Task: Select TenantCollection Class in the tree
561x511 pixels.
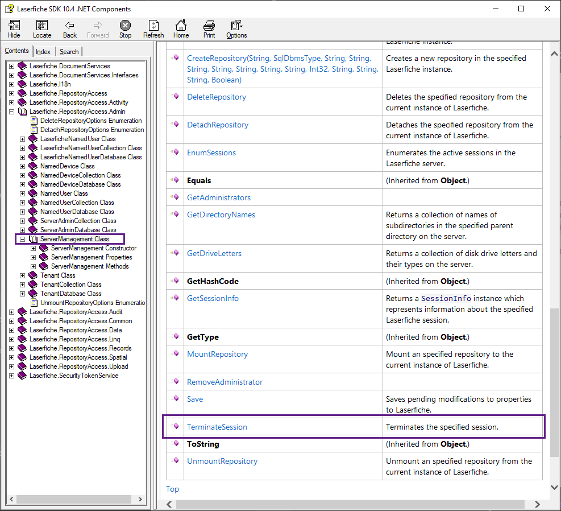Action: 71,285
